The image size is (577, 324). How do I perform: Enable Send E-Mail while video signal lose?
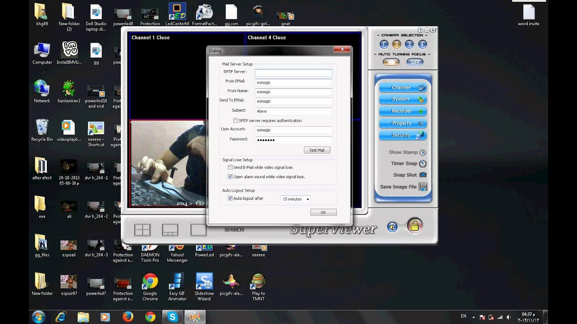pos(230,167)
